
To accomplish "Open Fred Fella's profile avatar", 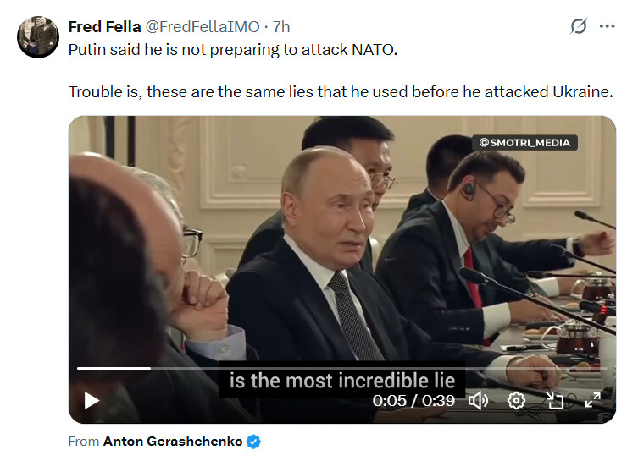I will point(38,37).
